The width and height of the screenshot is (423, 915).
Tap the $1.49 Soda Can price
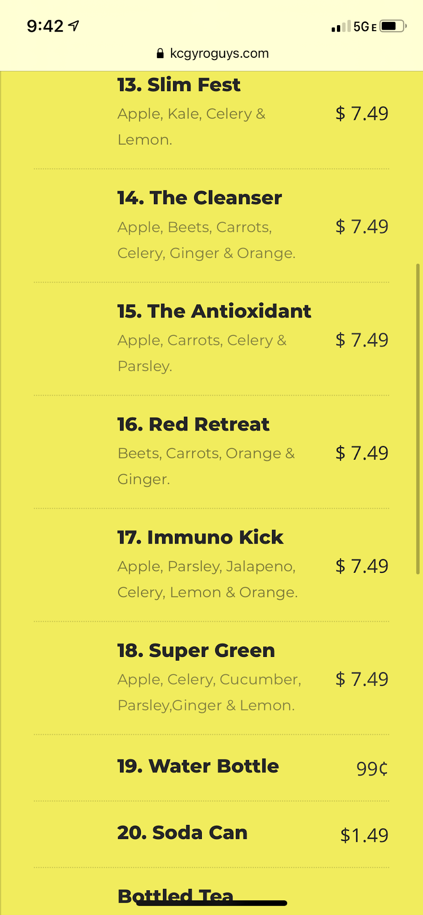click(x=364, y=835)
